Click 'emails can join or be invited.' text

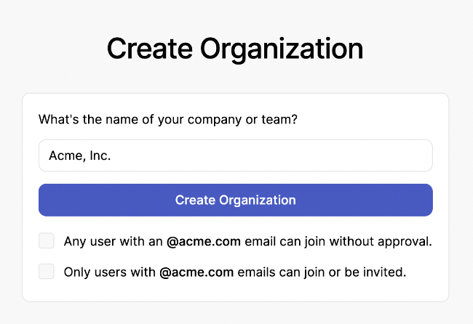pos(322,272)
